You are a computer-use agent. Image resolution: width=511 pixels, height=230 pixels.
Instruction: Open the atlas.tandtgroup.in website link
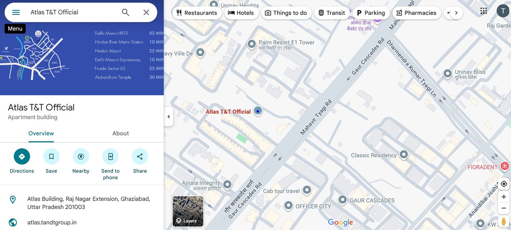click(52, 222)
